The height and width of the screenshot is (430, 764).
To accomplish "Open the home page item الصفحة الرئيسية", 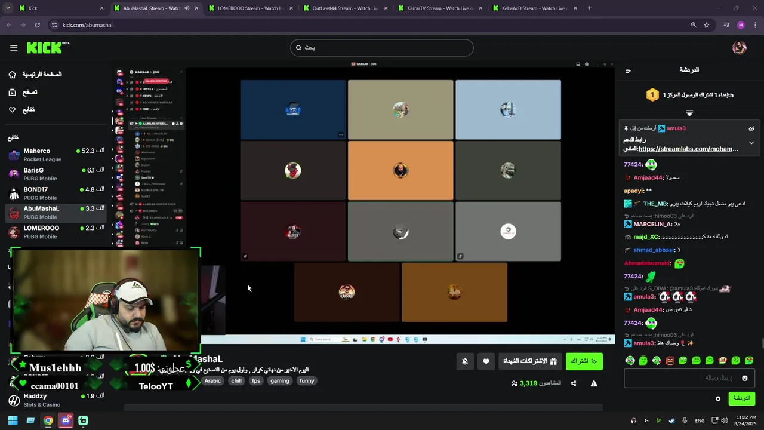I will [x=36, y=75].
